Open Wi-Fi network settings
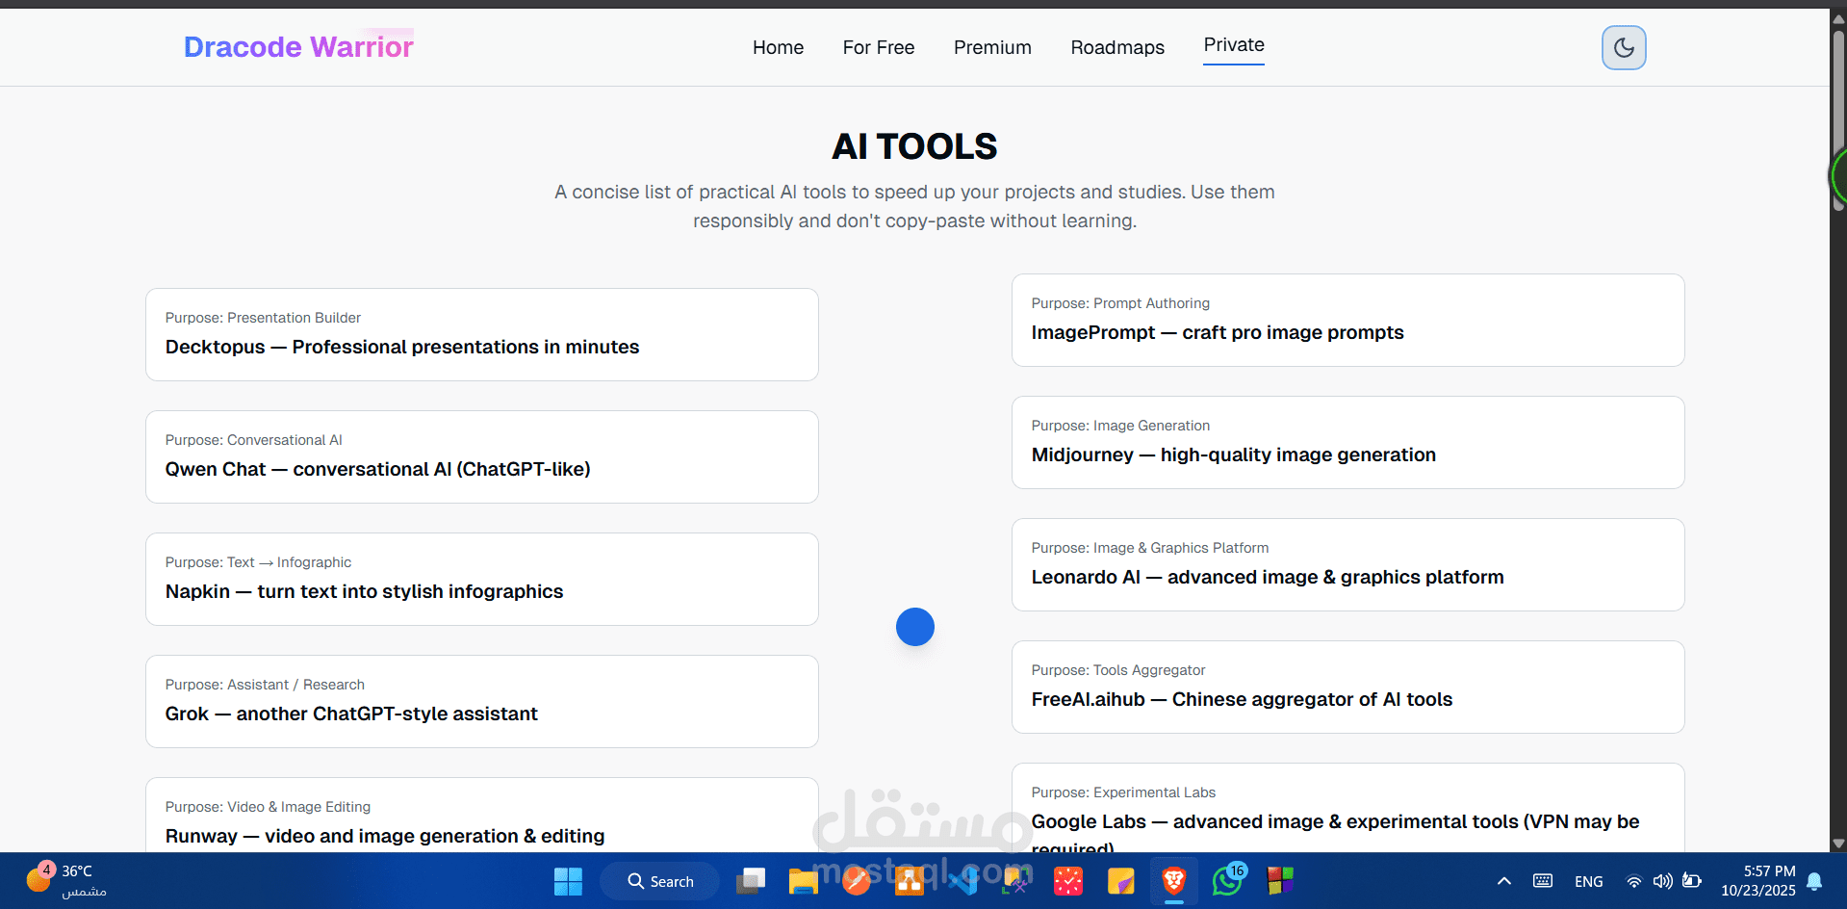Image resolution: width=1847 pixels, height=909 pixels. coord(1634,881)
